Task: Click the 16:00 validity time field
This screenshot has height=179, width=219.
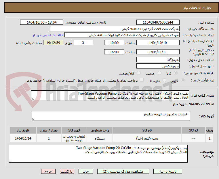Action: (x=114, y=52)
